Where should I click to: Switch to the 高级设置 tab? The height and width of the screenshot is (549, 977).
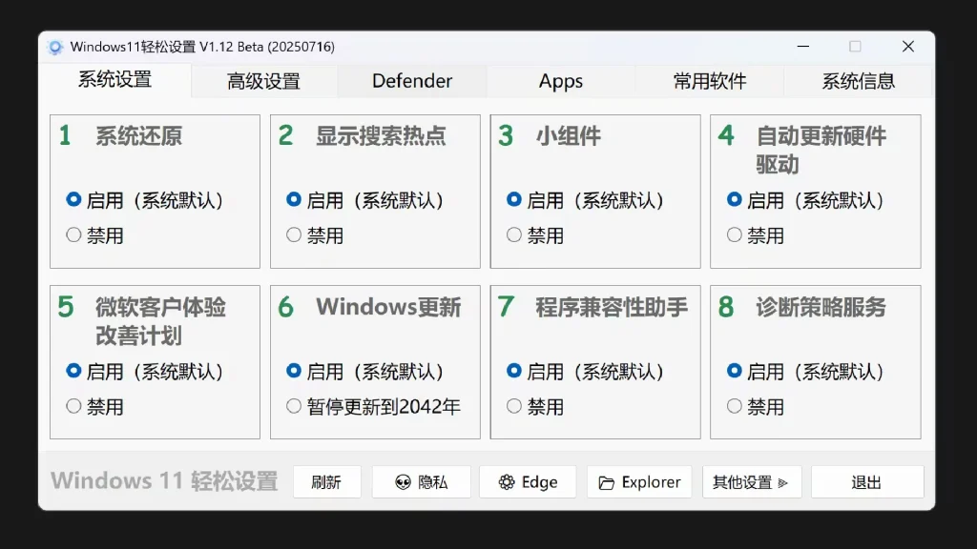point(264,81)
